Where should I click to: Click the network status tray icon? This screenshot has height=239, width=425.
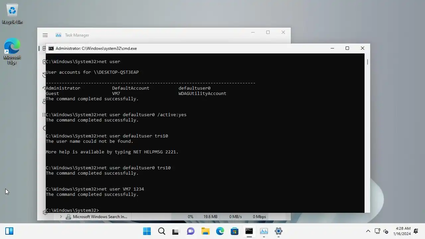tap(378, 231)
